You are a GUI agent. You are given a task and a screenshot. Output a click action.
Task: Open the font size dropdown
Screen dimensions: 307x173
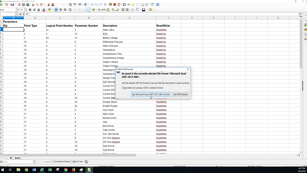(26, 10)
